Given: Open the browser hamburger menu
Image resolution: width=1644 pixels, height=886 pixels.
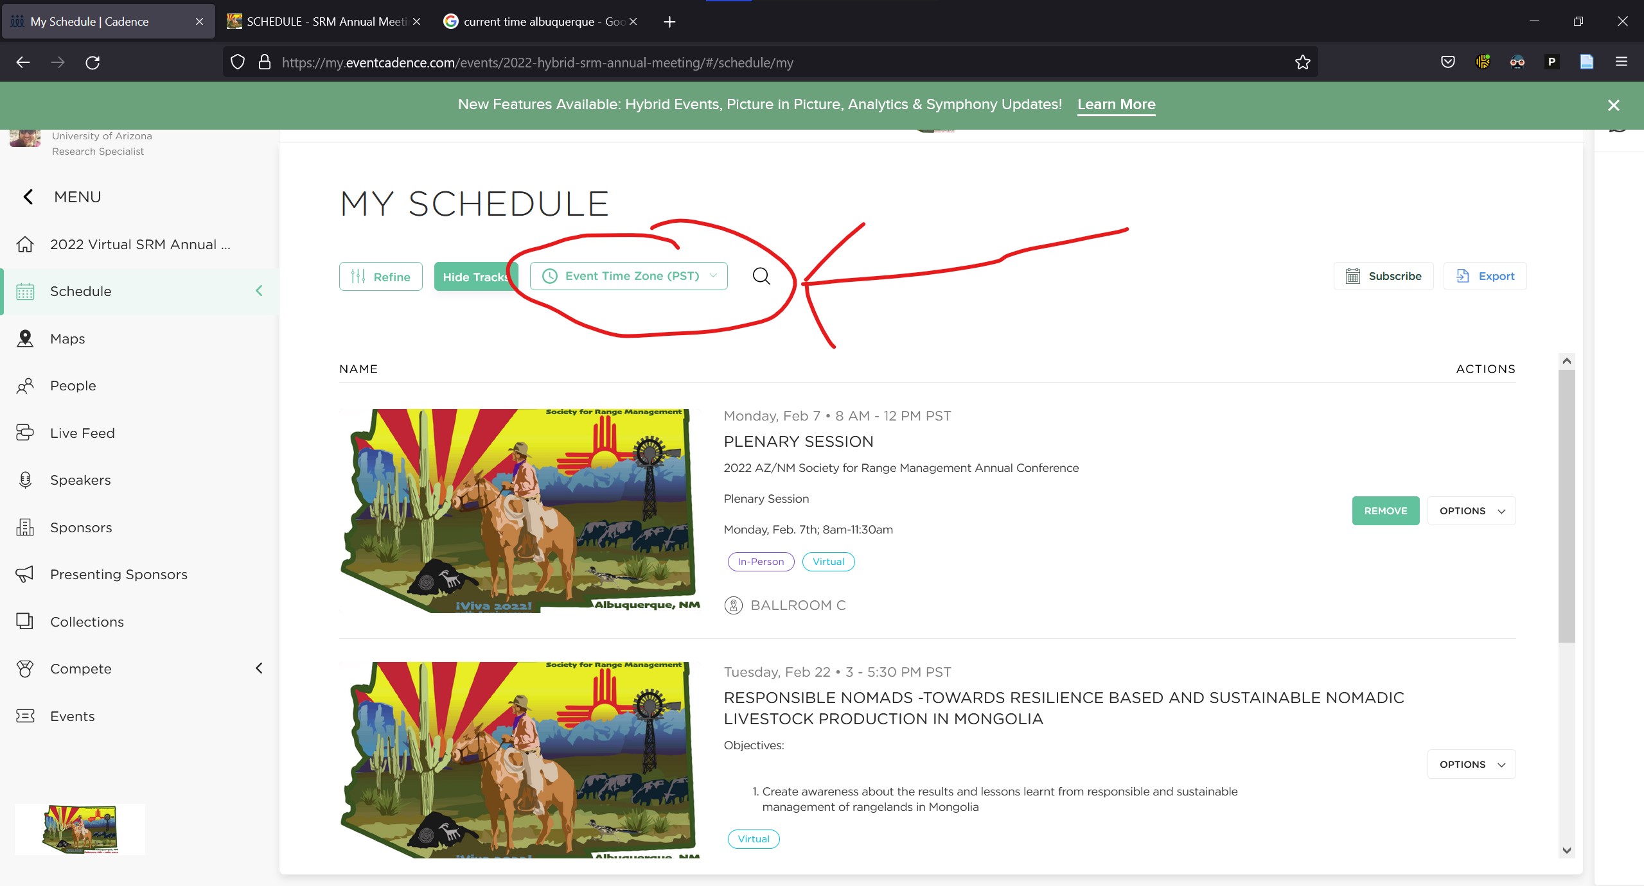Looking at the screenshot, I should (1622, 62).
